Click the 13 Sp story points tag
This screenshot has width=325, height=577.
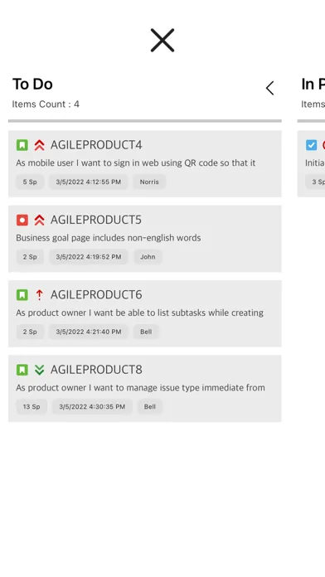pyautogui.click(x=32, y=406)
